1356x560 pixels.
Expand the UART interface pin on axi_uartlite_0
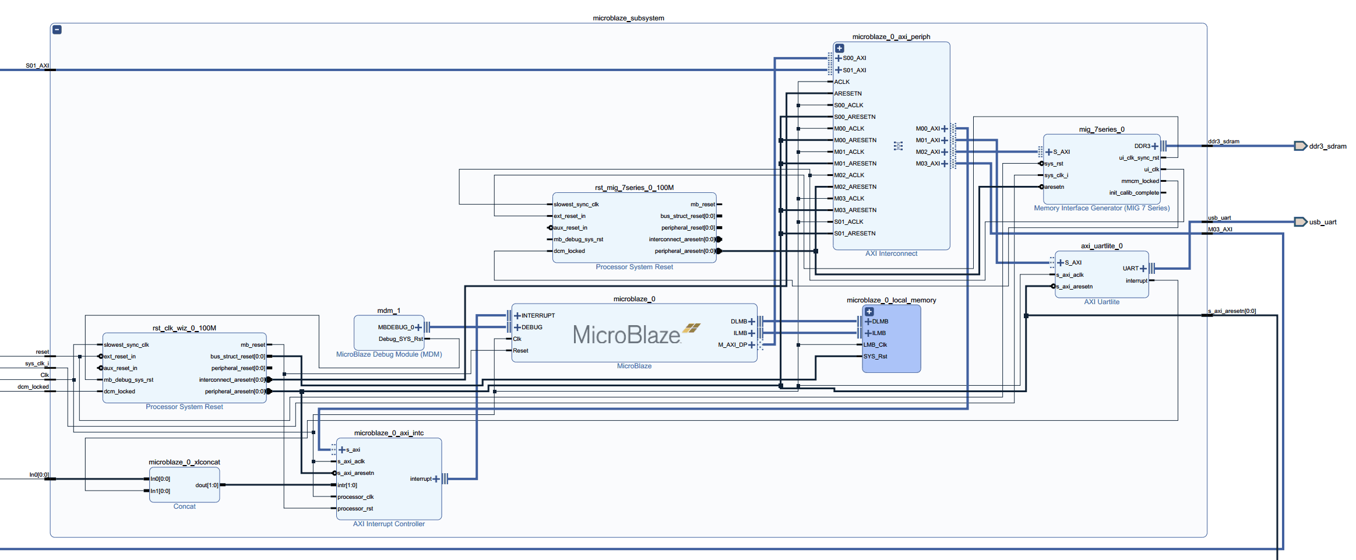tap(1143, 269)
